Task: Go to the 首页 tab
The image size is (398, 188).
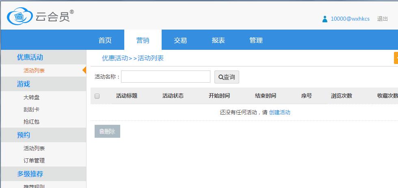Action: (x=105, y=40)
